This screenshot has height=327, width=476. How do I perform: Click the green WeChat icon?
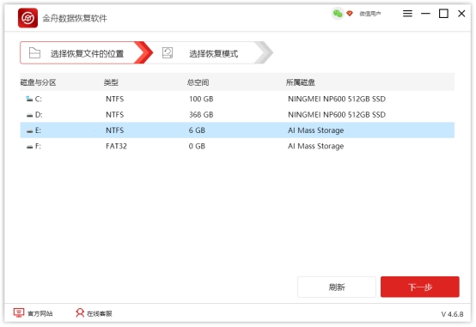coord(338,14)
